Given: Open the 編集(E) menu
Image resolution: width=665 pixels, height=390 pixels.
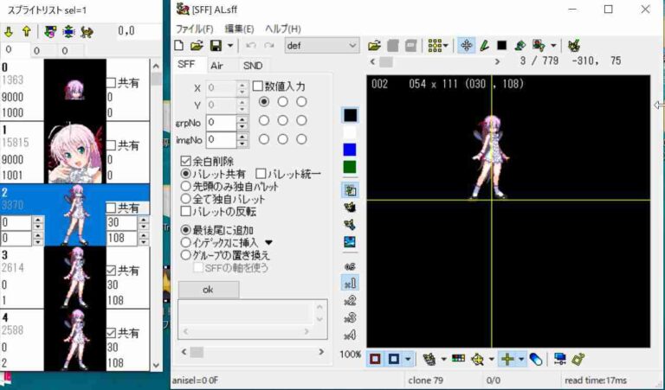Looking at the screenshot, I should point(239,29).
